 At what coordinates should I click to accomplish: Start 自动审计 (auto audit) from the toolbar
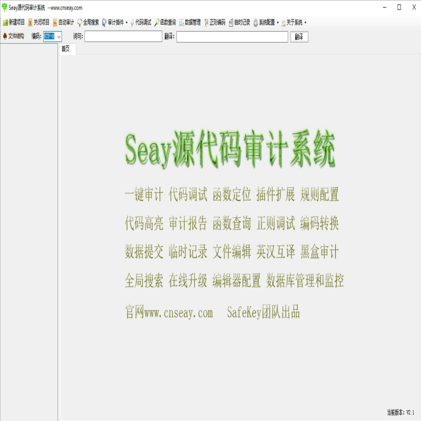tap(63, 22)
